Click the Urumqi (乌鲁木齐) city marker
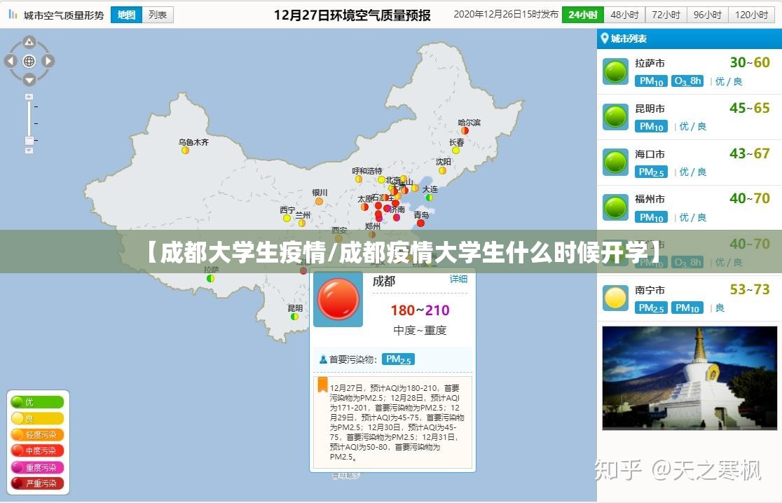Viewport: 782px width, 503px height. tap(185, 150)
